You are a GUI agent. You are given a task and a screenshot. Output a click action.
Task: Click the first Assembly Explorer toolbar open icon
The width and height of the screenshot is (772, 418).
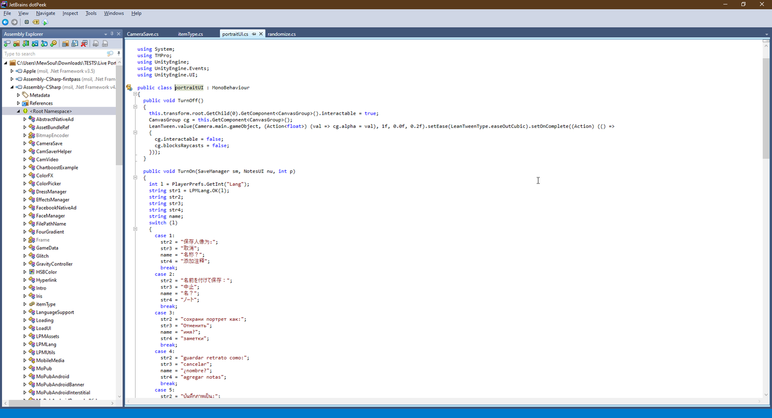point(7,44)
